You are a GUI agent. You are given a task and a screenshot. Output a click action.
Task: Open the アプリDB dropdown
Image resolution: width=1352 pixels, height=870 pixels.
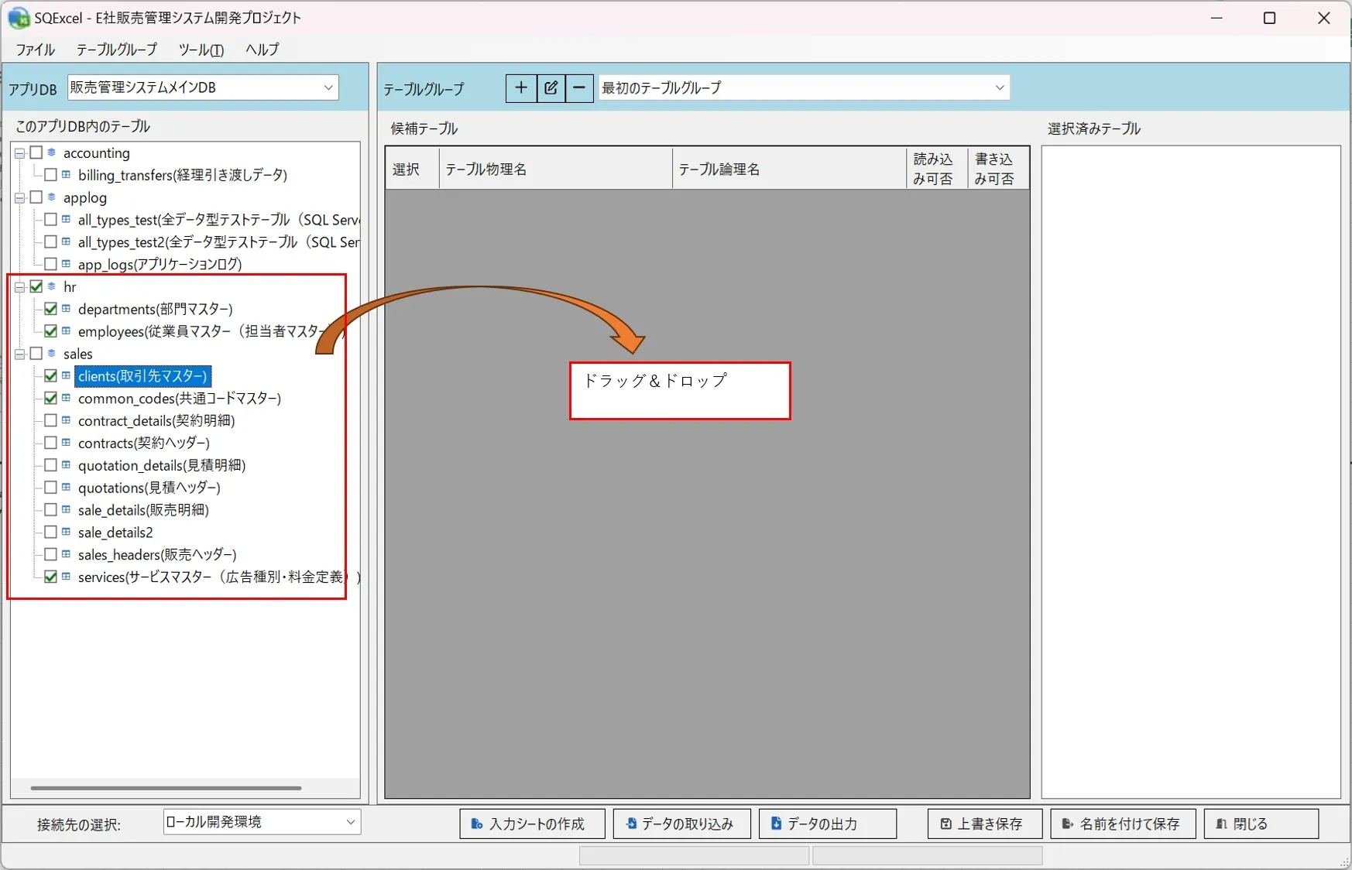(203, 87)
